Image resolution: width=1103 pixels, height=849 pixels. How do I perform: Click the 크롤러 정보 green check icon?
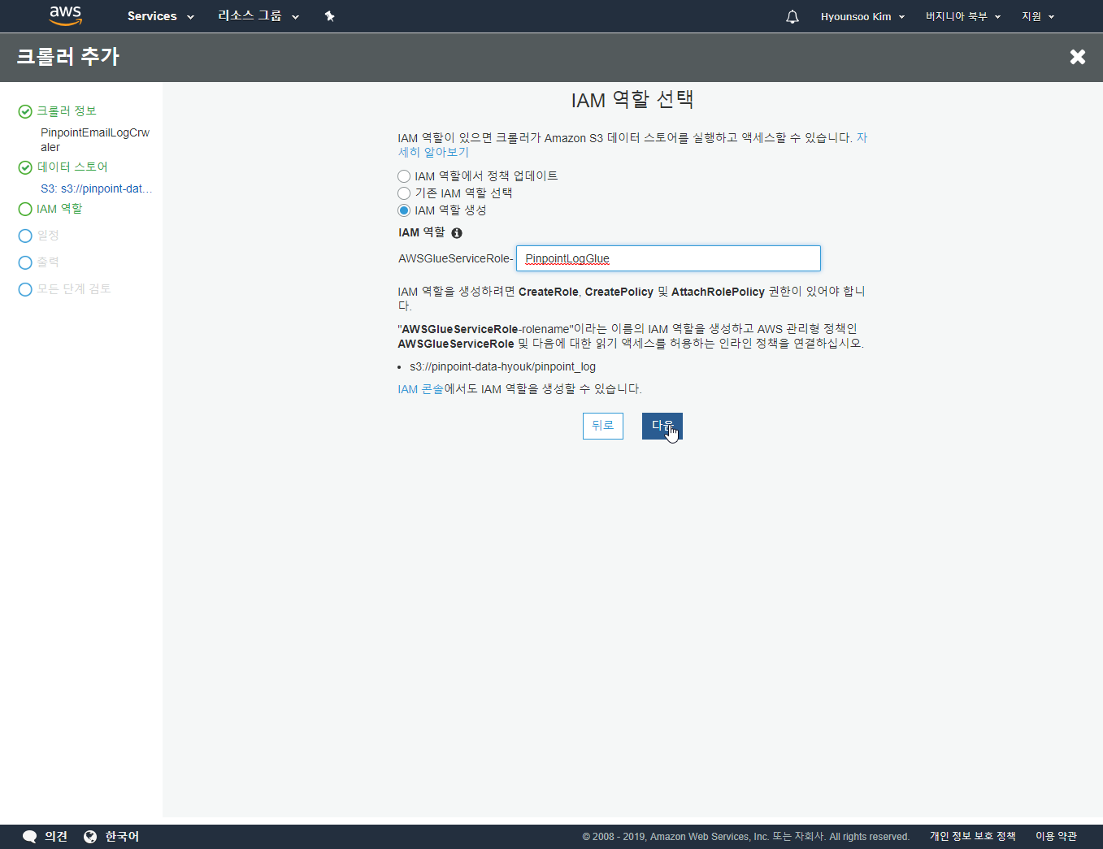[x=25, y=111]
